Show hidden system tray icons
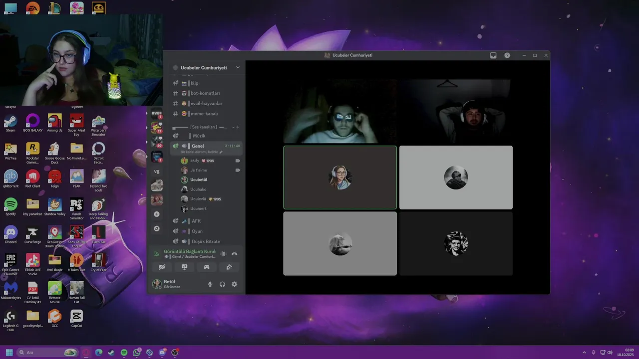Image resolution: width=639 pixels, height=359 pixels. (x=584, y=353)
